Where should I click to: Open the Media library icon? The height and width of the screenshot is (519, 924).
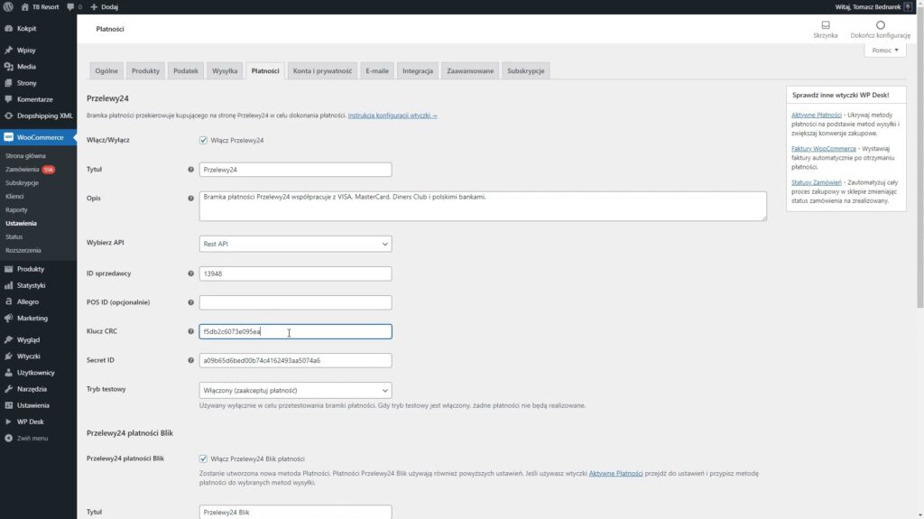[8, 67]
